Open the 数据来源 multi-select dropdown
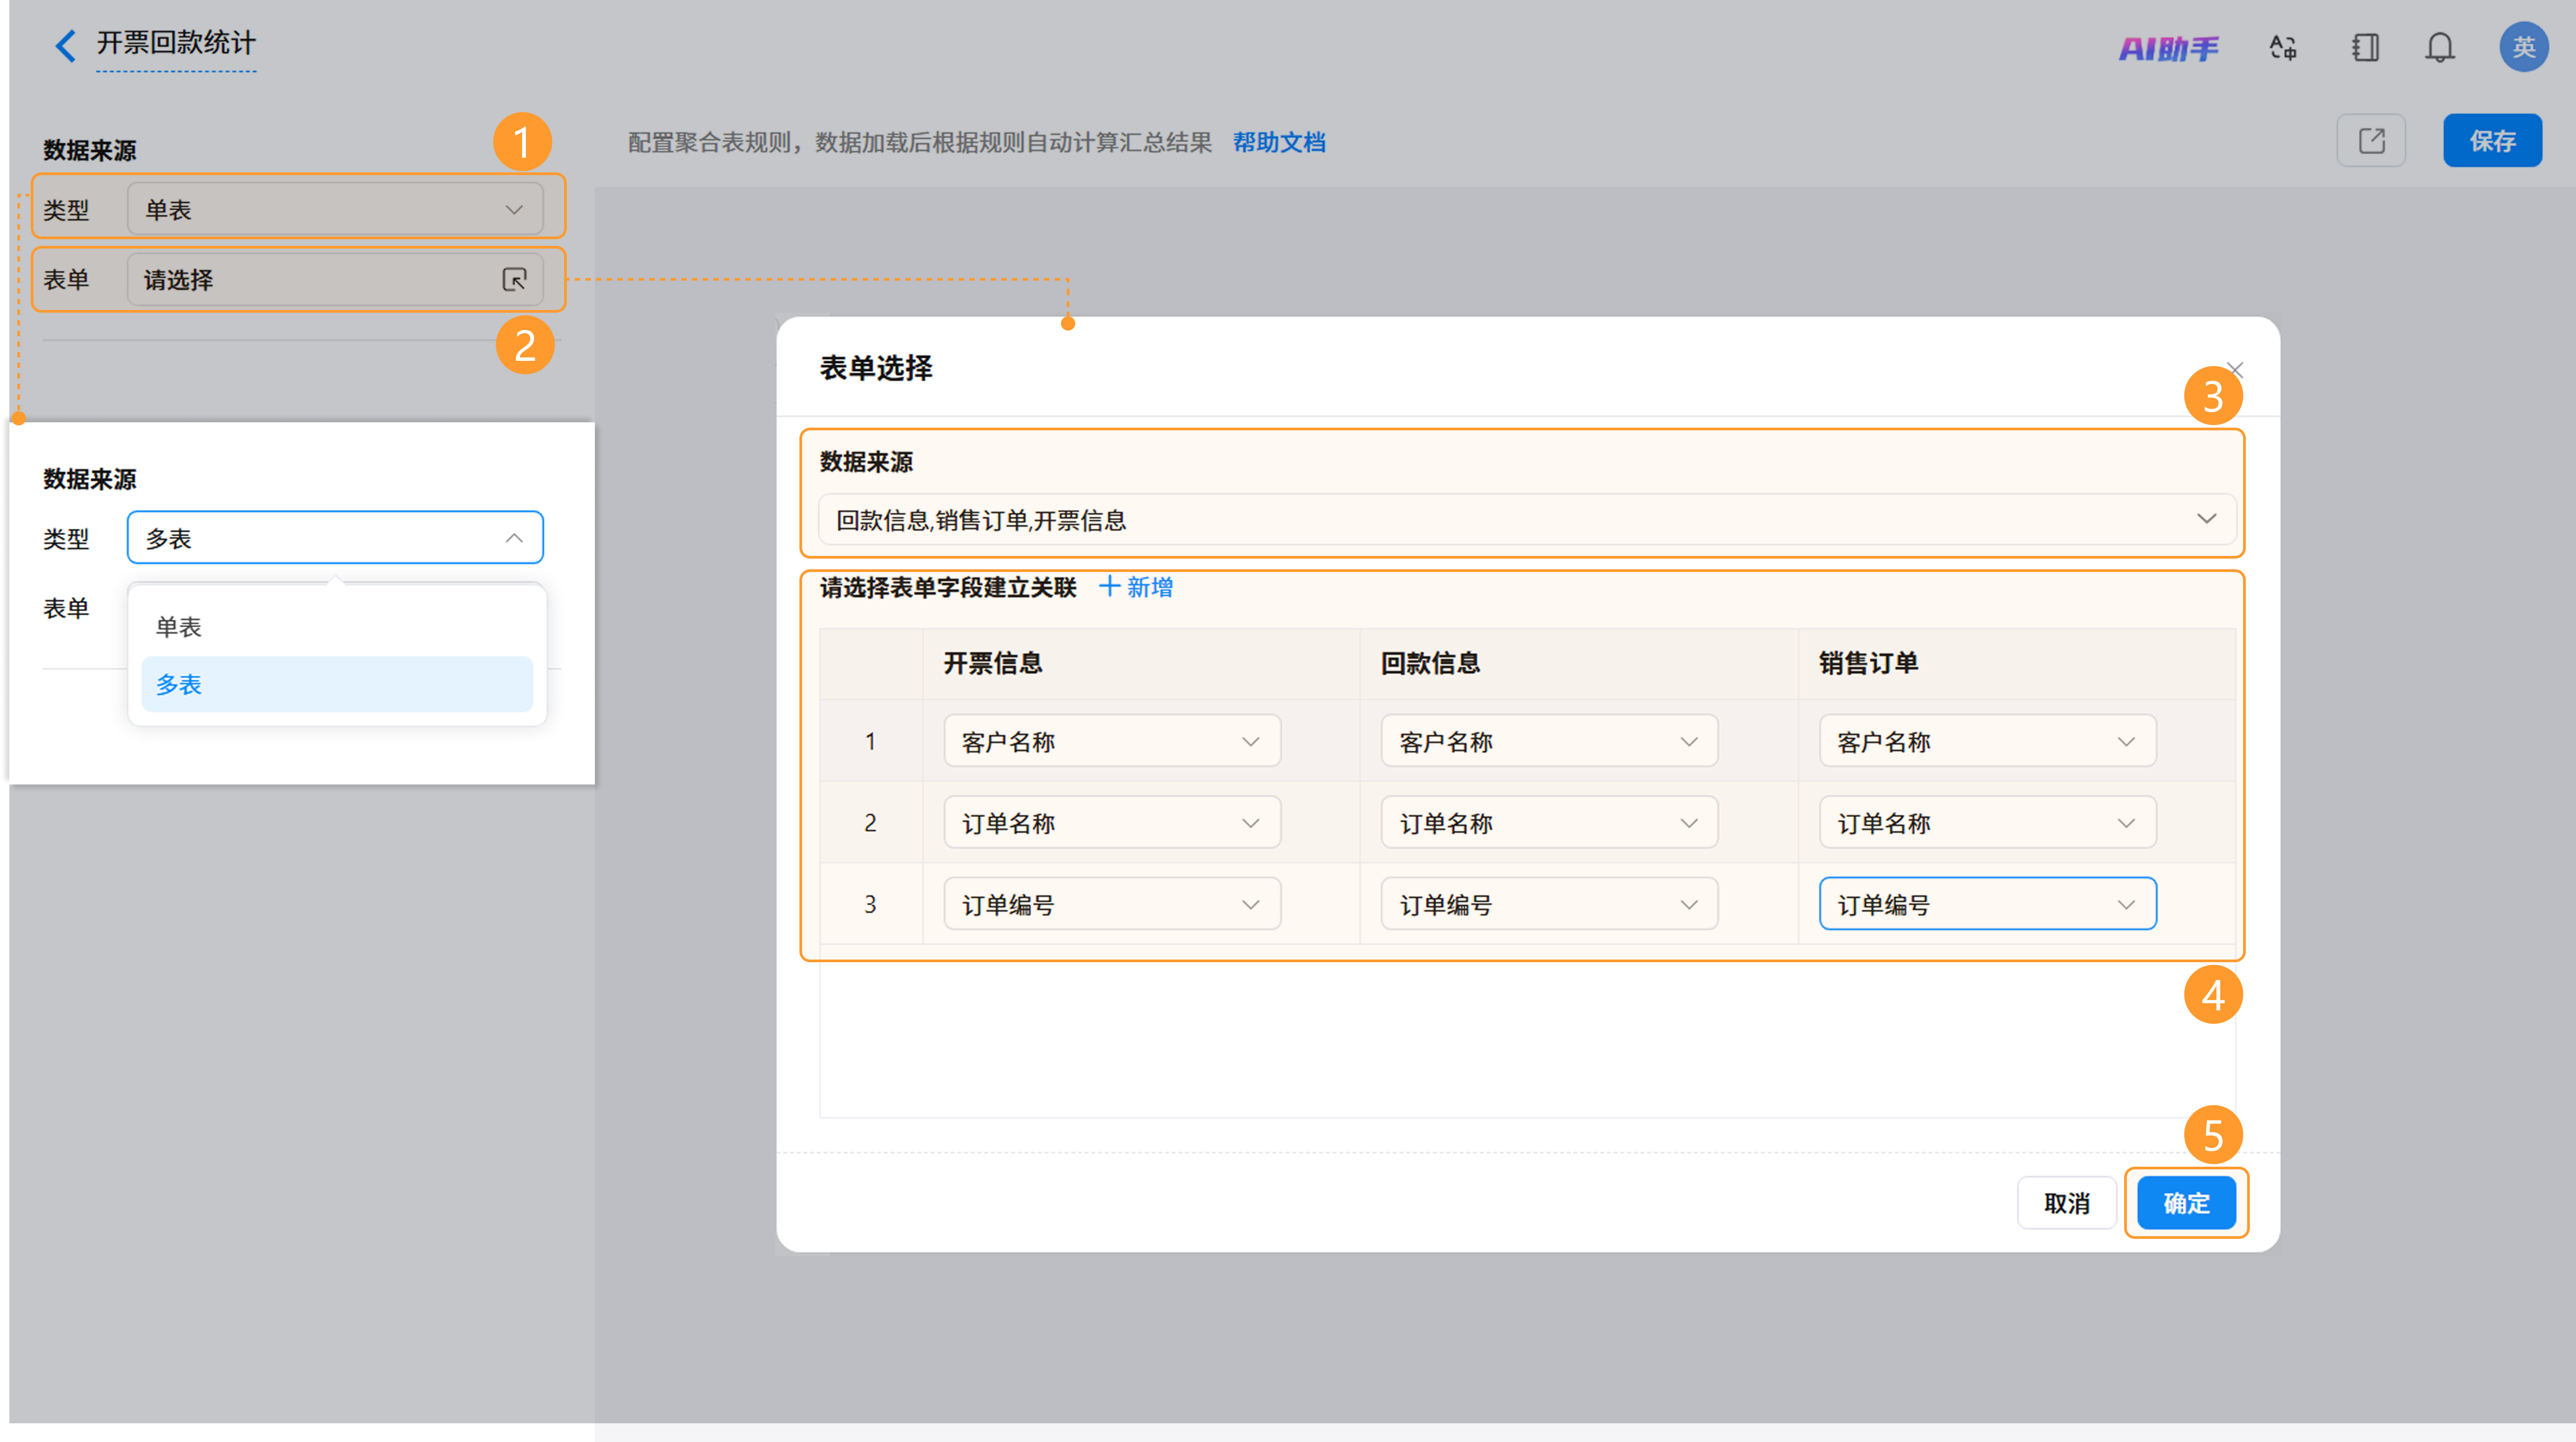 [x=1527, y=519]
